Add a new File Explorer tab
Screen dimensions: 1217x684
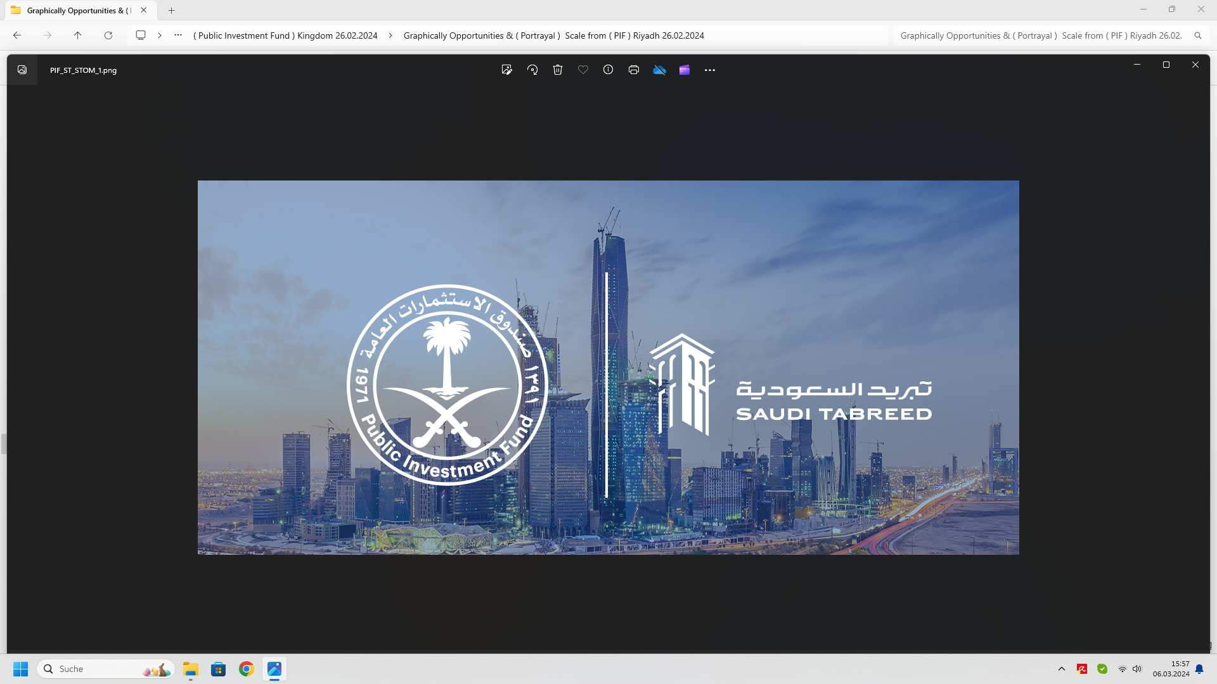click(171, 10)
